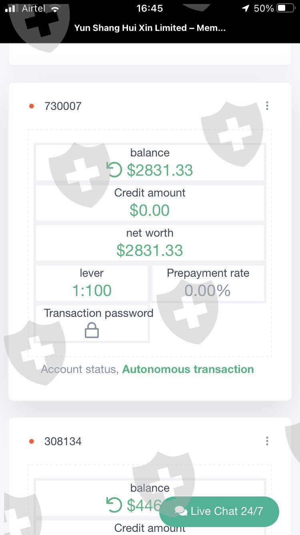Tap the red status dot beside 308134
Image resolution: width=300 pixels, height=535 pixels.
click(x=32, y=442)
